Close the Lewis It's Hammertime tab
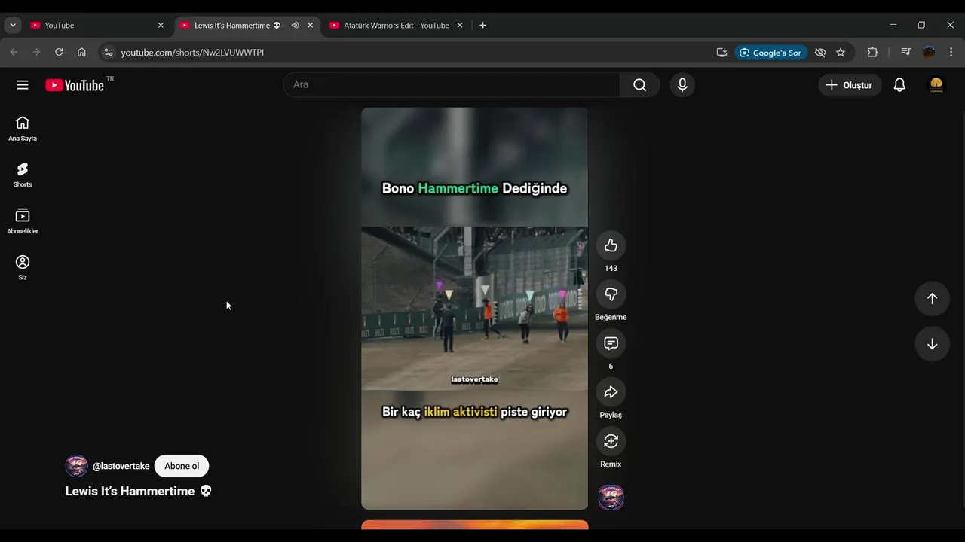This screenshot has height=542, width=965. pos(310,25)
